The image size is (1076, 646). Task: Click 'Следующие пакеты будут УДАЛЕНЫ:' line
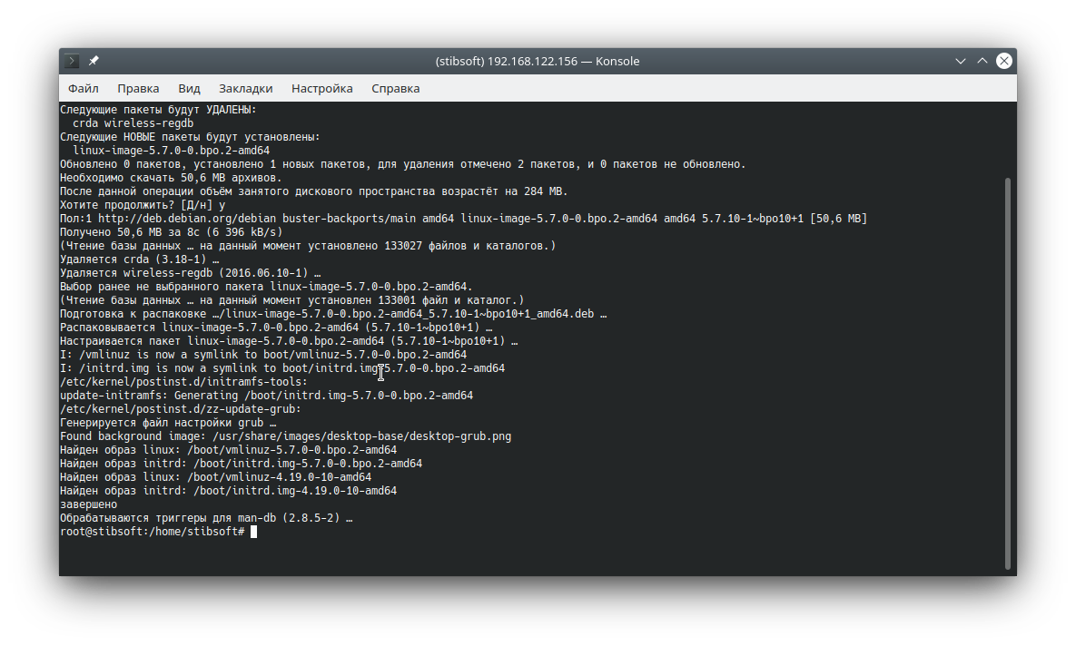click(158, 110)
